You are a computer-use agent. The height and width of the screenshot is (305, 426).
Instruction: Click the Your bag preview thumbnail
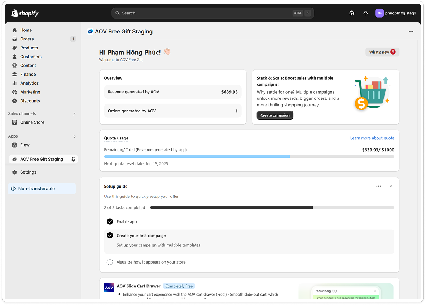[346, 292]
